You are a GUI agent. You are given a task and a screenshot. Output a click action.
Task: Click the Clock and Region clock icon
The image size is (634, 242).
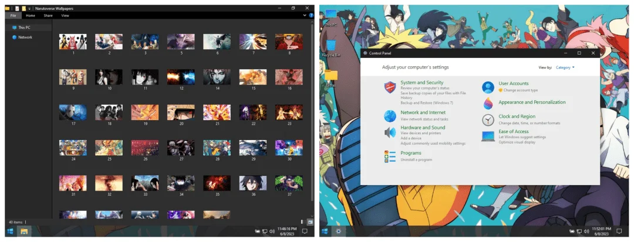coord(488,120)
